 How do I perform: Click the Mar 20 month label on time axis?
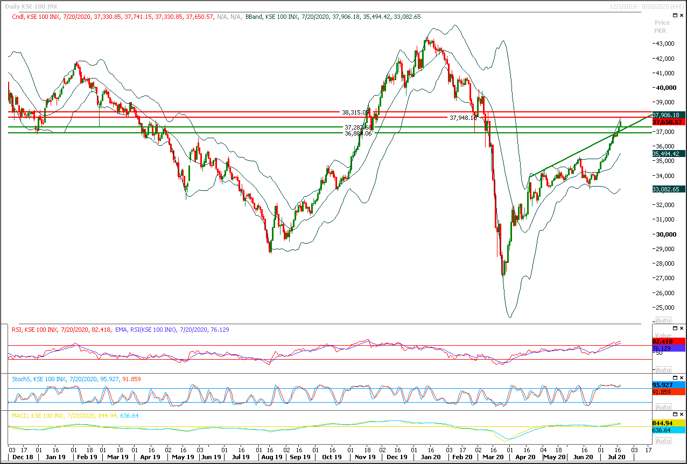492,457
